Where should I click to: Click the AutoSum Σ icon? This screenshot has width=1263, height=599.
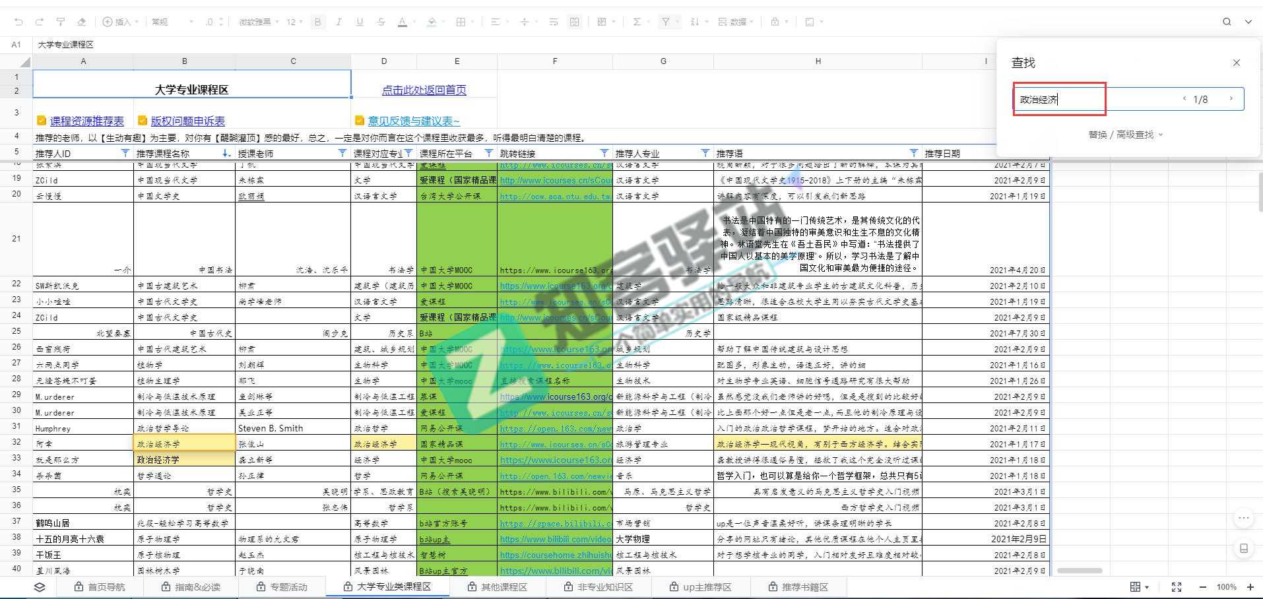(x=637, y=21)
